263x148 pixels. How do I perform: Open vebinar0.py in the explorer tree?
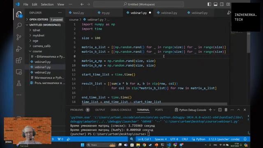pos(45,62)
